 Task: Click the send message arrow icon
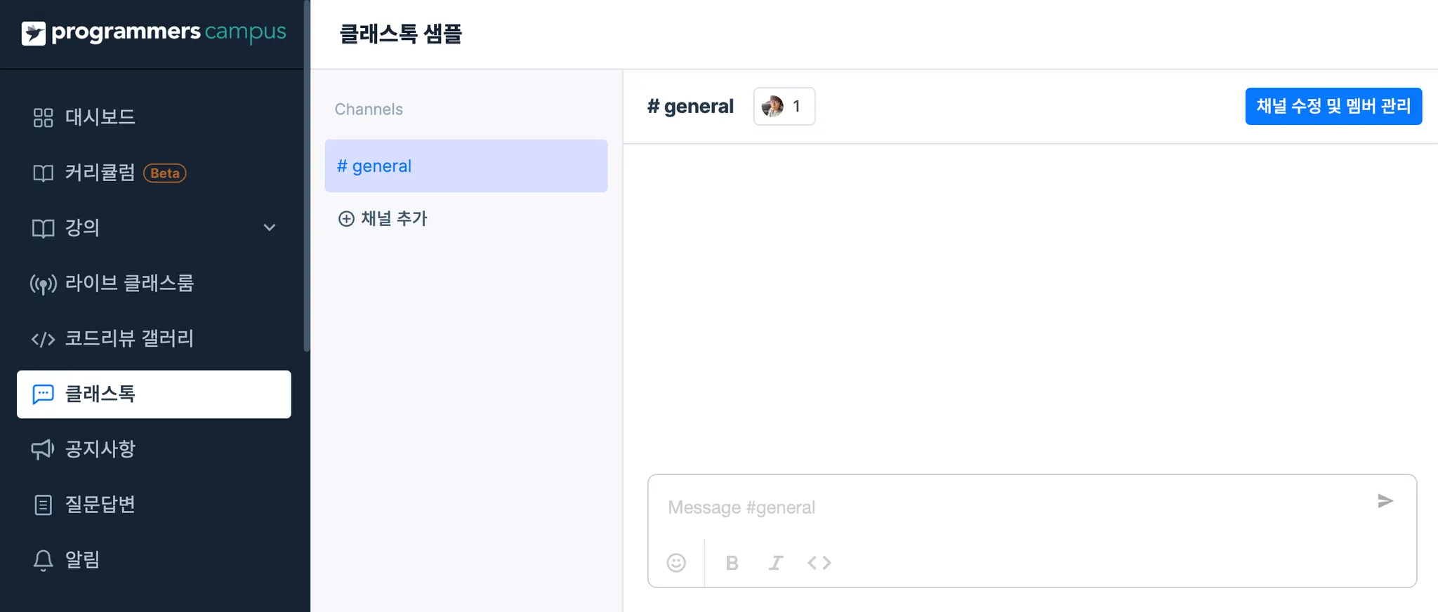click(x=1385, y=501)
